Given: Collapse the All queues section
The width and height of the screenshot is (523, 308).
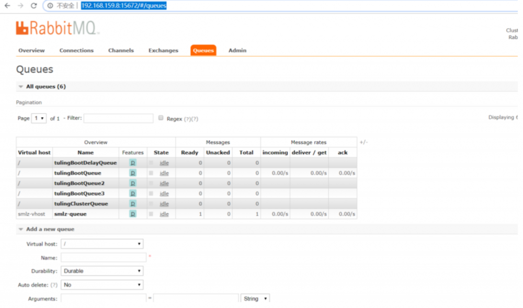Looking at the screenshot, I should (x=20, y=86).
